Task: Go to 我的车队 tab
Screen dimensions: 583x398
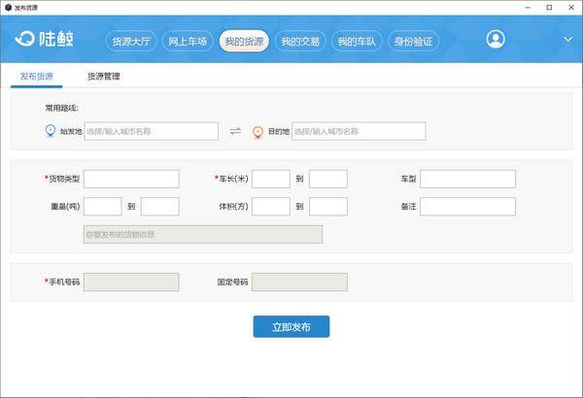Action: (357, 42)
